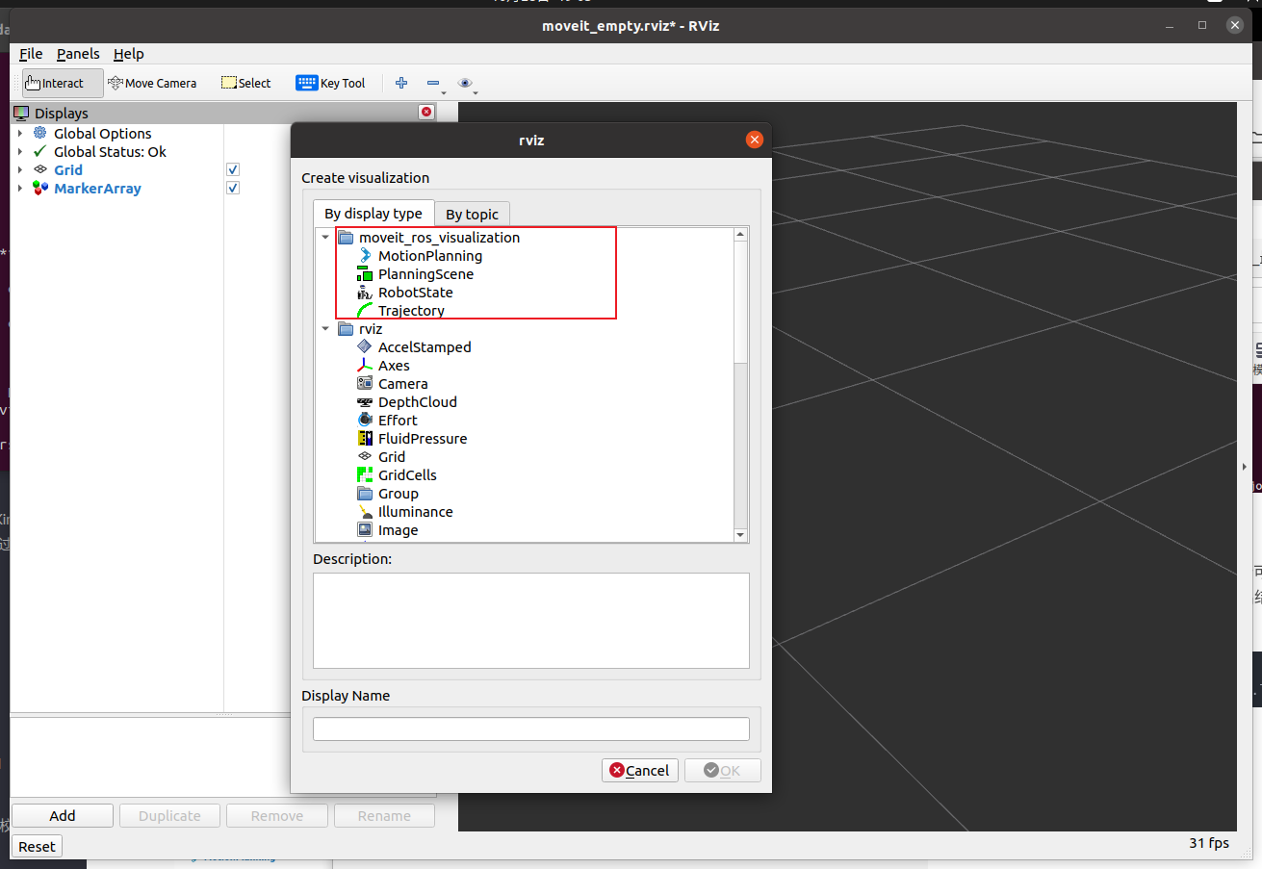The width and height of the screenshot is (1262, 869).
Task: Activate the Select tool
Action: [x=246, y=83]
